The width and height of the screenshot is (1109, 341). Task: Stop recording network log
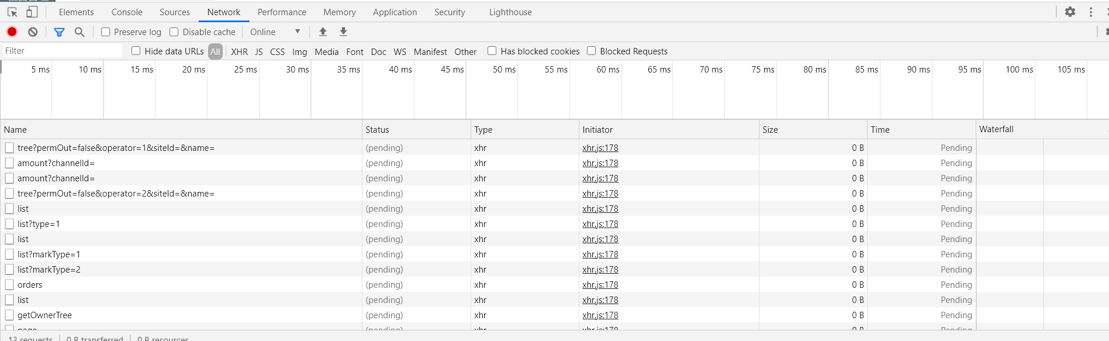point(12,32)
